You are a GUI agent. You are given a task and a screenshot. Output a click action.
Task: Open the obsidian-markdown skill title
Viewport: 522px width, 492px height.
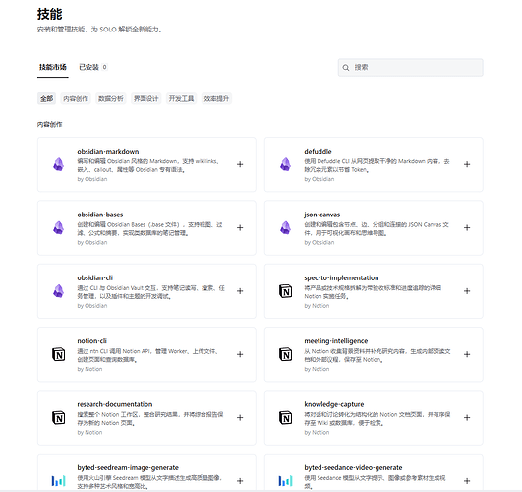[108, 151]
